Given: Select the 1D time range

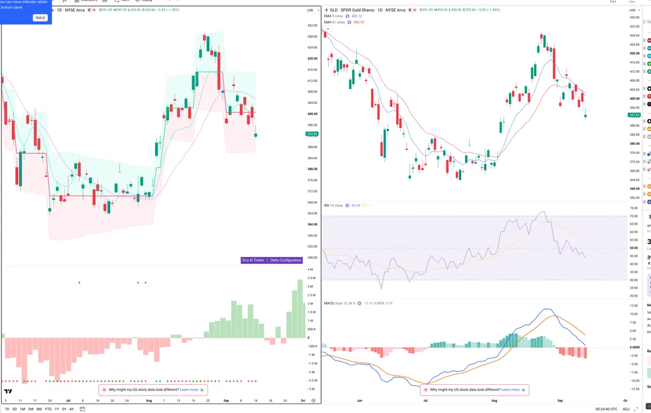Looking at the screenshot, I should [7, 409].
